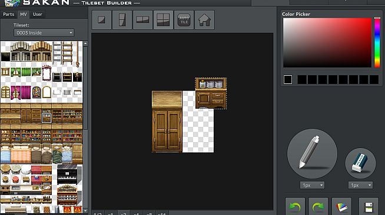The image size is (385, 215).
Task: Set canvas zoom to x1
Action: (111, 213)
